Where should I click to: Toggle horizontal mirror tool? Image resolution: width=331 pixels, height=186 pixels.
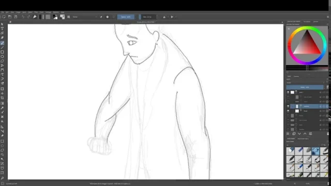pyautogui.click(x=164, y=17)
